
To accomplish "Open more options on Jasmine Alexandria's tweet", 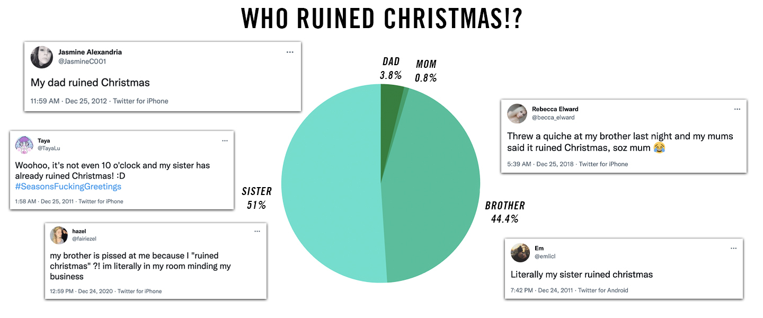I will point(290,52).
